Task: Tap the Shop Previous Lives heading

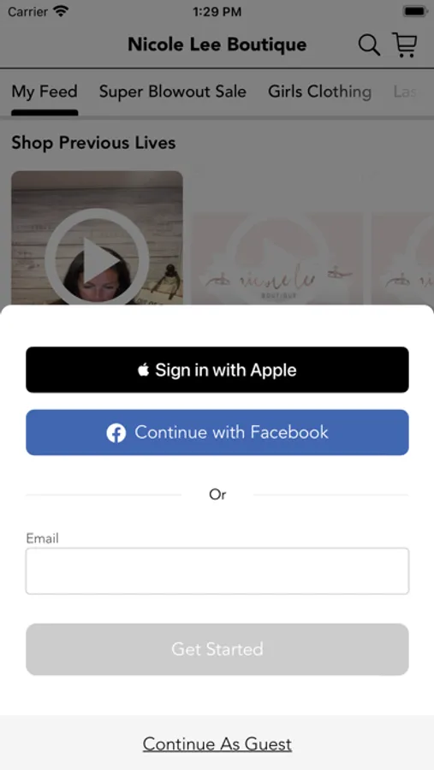Action: coord(93,143)
